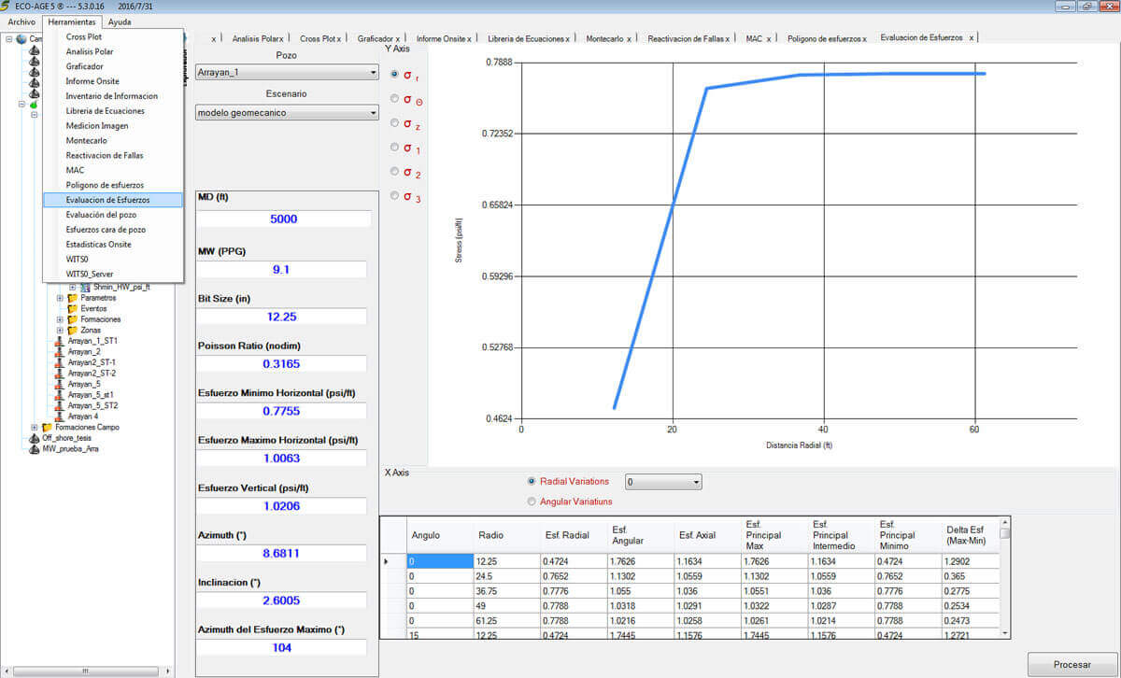Click the Eventos folder icon

pos(73,308)
